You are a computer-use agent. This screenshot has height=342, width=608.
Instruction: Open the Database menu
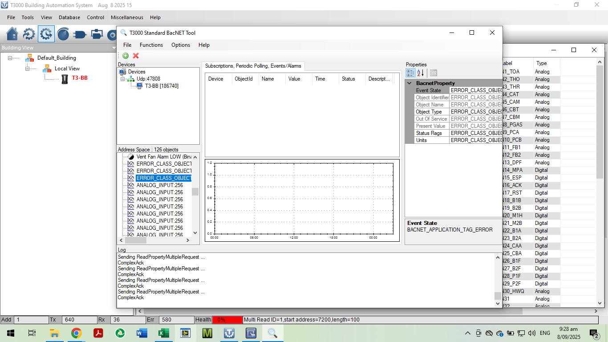(69, 17)
